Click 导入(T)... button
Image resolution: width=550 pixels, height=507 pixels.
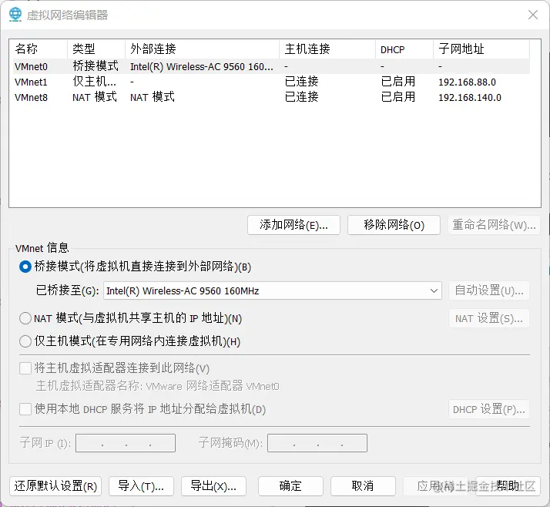coord(141,486)
